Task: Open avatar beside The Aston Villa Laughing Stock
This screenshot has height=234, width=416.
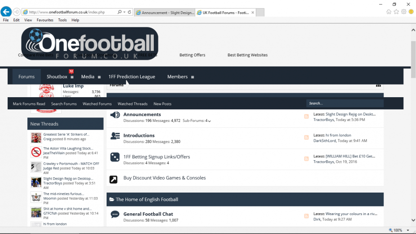Action: click(x=36, y=152)
